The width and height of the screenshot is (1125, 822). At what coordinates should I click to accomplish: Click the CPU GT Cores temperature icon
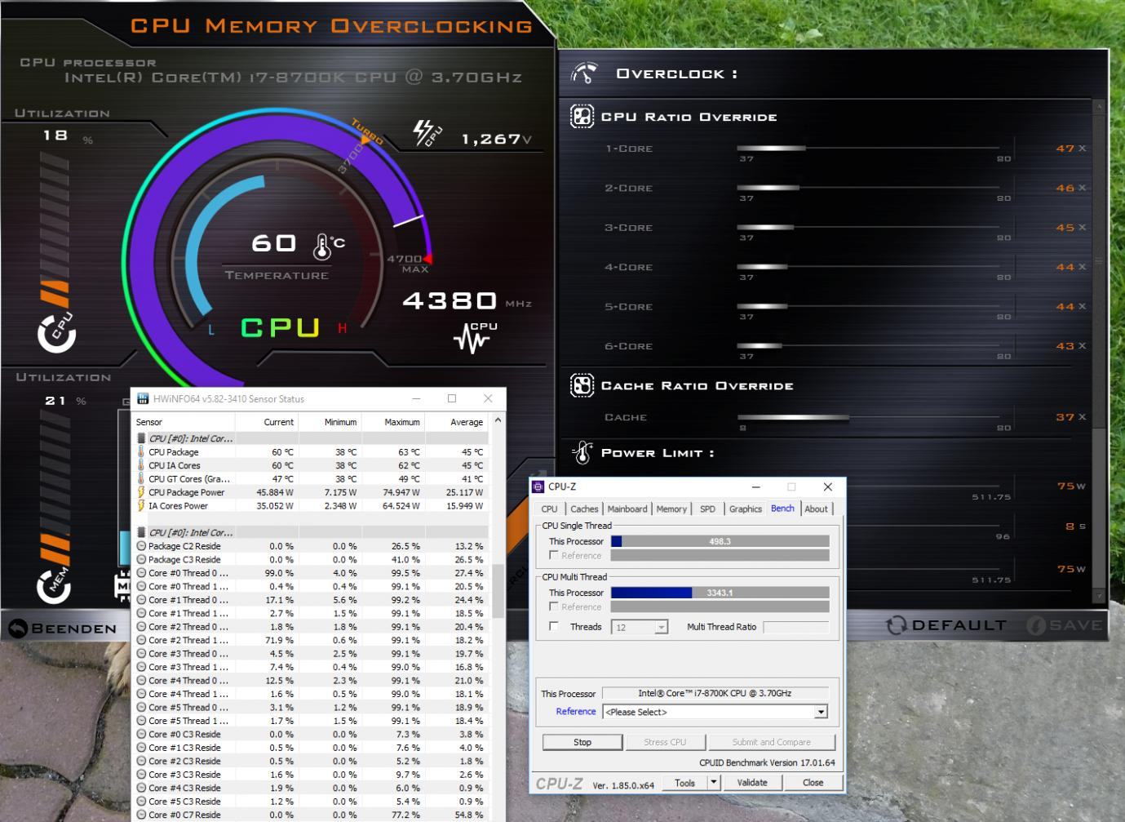point(141,478)
